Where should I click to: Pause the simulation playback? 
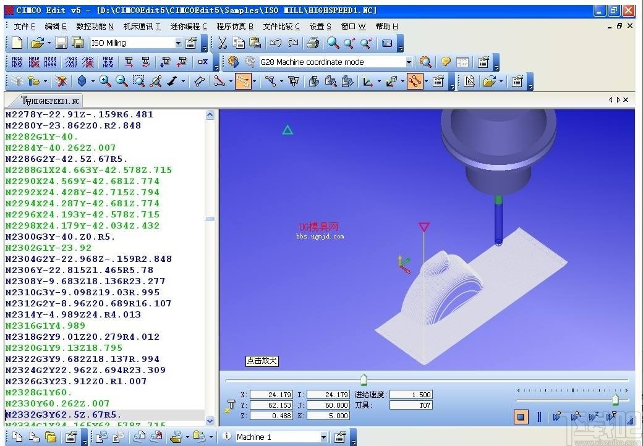[539, 418]
